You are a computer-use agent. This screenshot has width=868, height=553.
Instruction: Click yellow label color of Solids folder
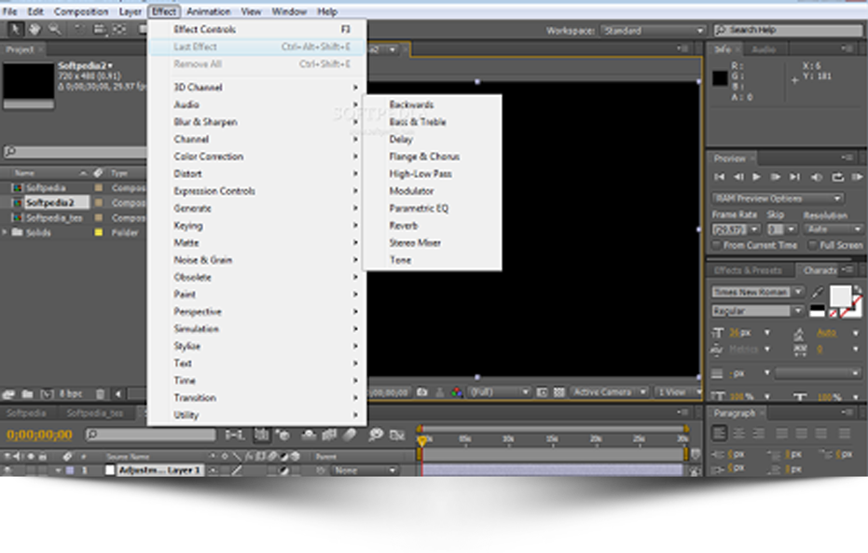pyautogui.click(x=99, y=232)
